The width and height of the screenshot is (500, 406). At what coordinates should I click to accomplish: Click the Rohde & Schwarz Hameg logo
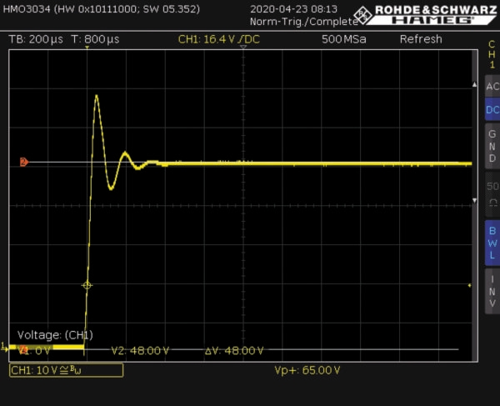tap(426, 15)
